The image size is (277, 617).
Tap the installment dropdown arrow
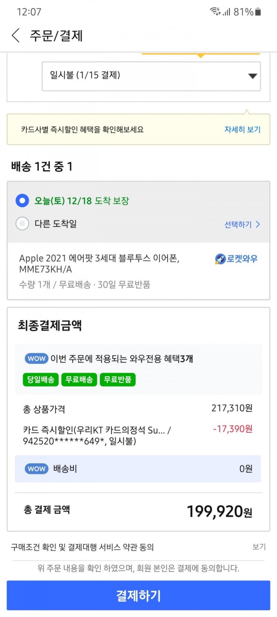click(252, 76)
